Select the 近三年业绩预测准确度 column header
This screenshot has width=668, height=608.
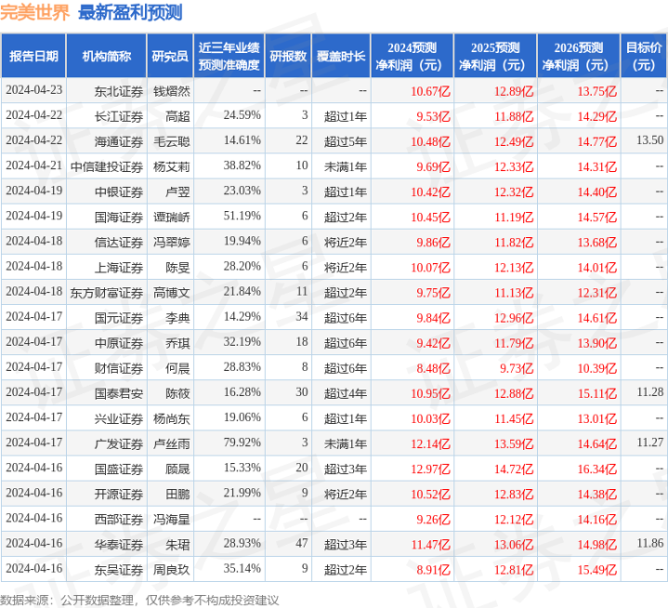point(229,57)
